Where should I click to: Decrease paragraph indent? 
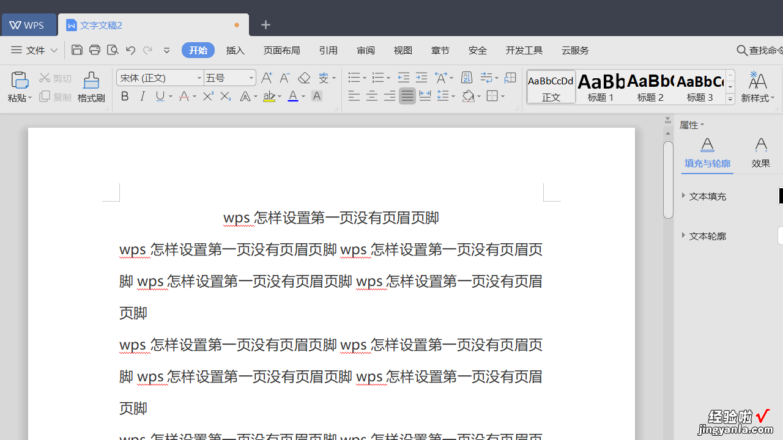point(403,78)
